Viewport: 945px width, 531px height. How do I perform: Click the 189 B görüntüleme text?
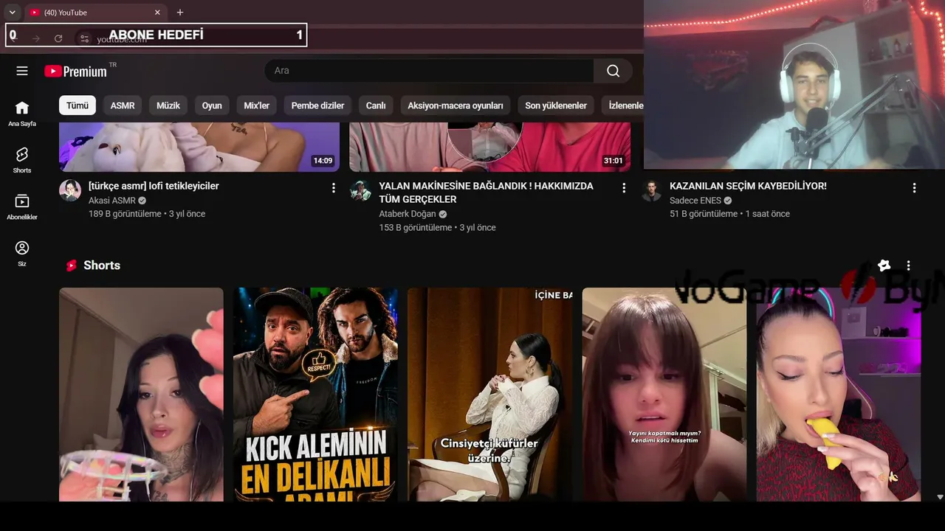(x=125, y=214)
